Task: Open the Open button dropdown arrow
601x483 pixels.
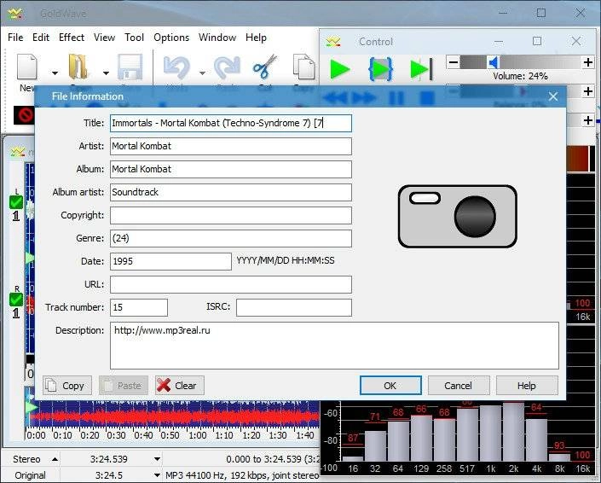Action: pos(107,73)
